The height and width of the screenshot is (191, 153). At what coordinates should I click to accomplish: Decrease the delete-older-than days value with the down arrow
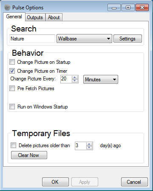click(89, 148)
